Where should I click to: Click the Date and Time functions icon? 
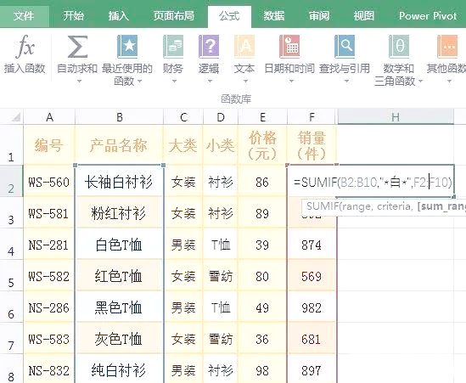point(289,47)
